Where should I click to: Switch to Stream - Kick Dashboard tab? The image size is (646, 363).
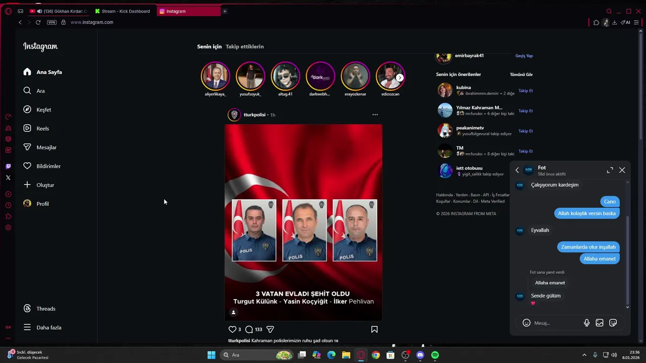coord(124,11)
